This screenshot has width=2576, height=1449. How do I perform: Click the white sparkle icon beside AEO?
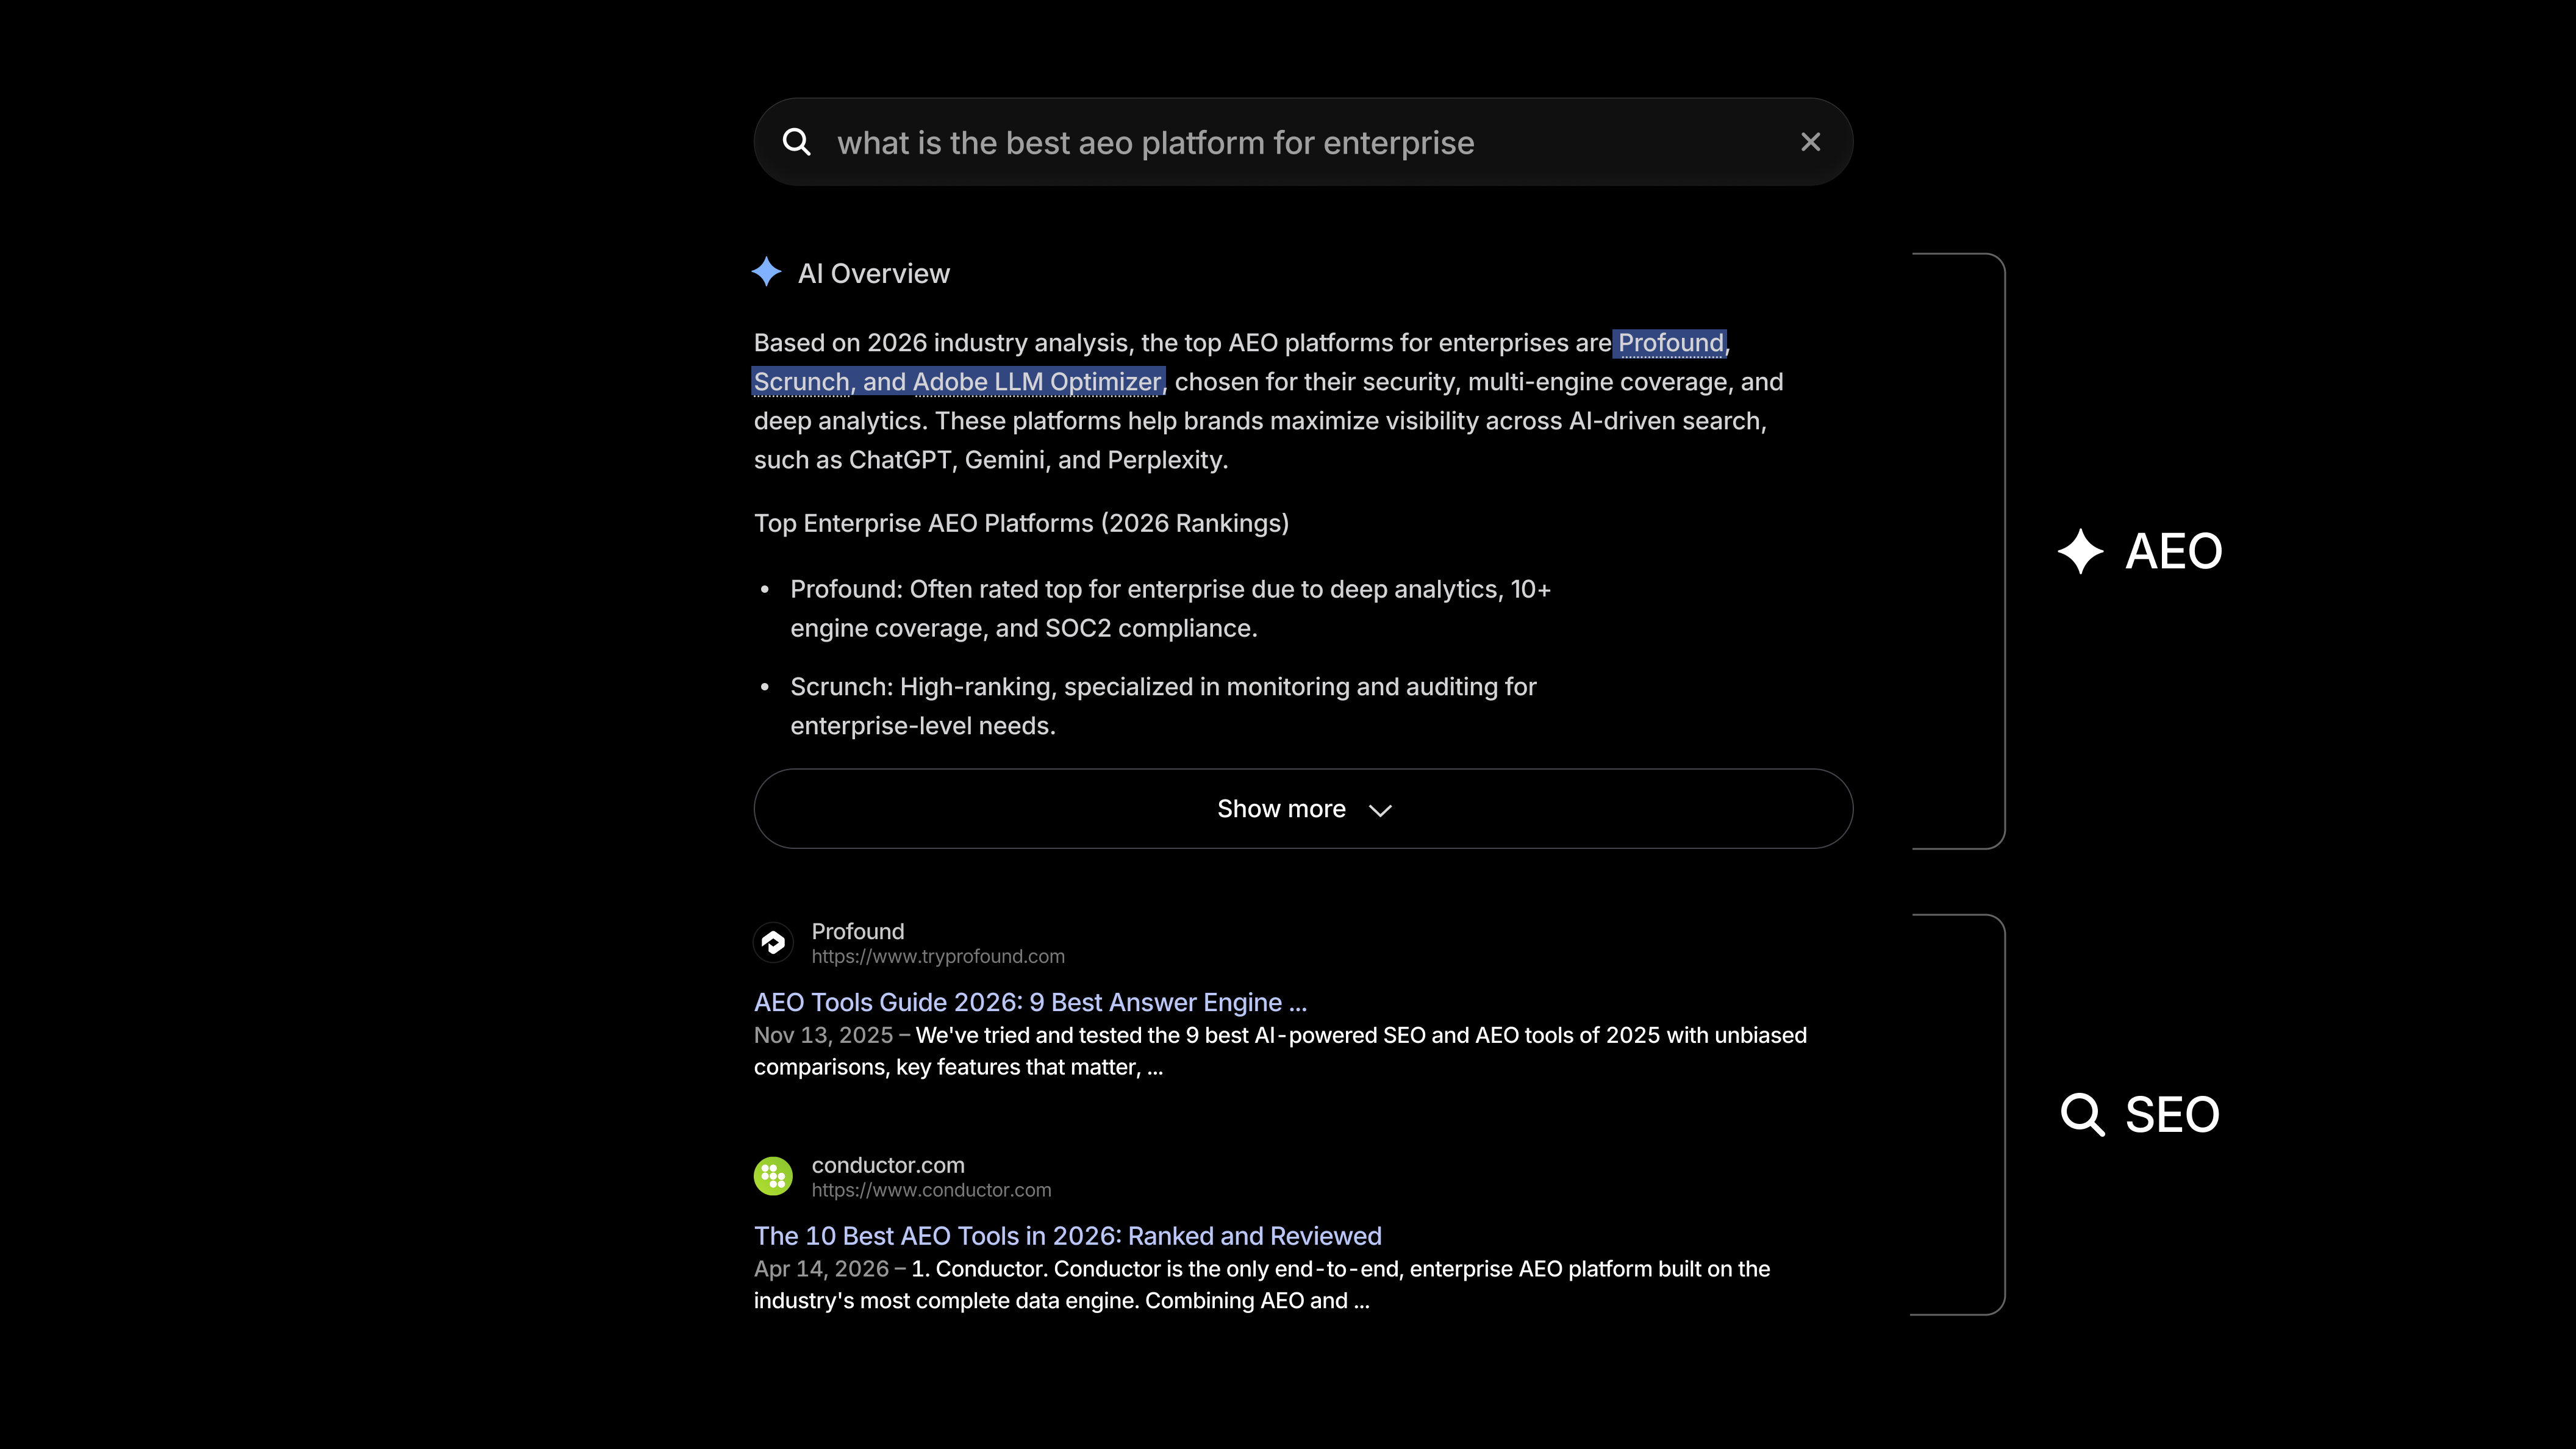[2080, 551]
